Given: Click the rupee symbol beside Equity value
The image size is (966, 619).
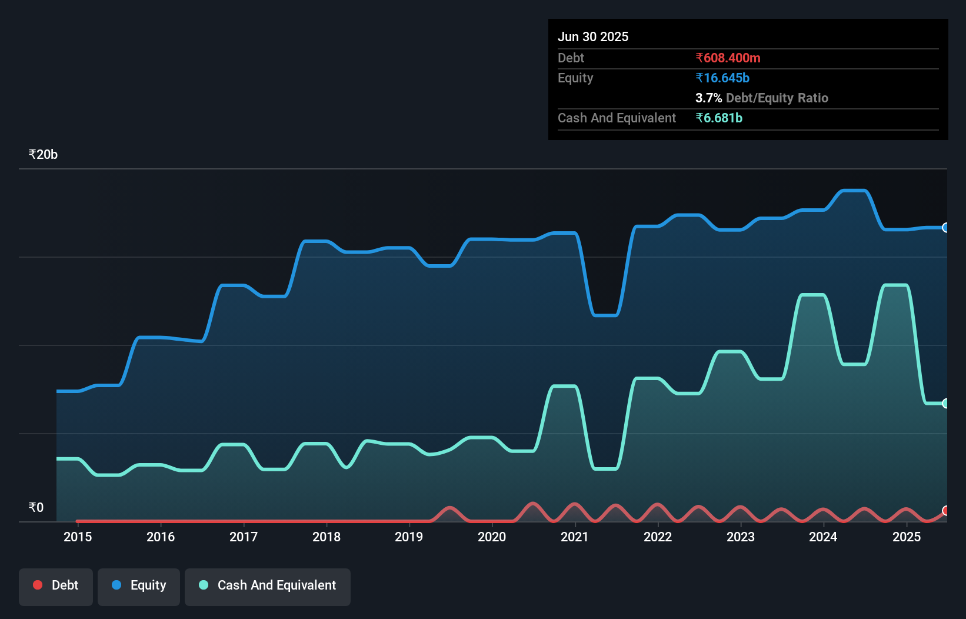Looking at the screenshot, I should click(698, 77).
